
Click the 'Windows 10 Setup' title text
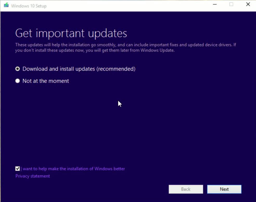29,6
